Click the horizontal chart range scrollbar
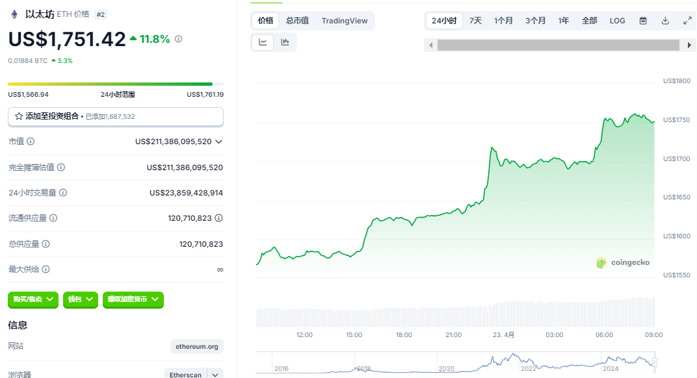Image resolution: width=697 pixels, height=378 pixels. [x=559, y=45]
